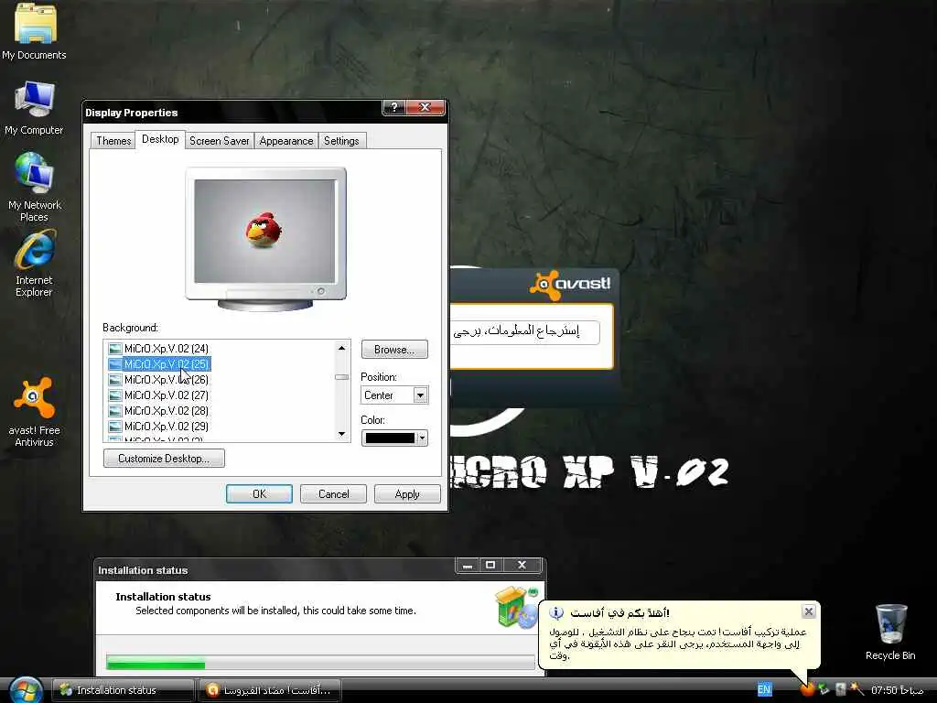This screenshot has height=703, width=937.
Task: Maximize the Installation status window
Action: pos(490,566)
